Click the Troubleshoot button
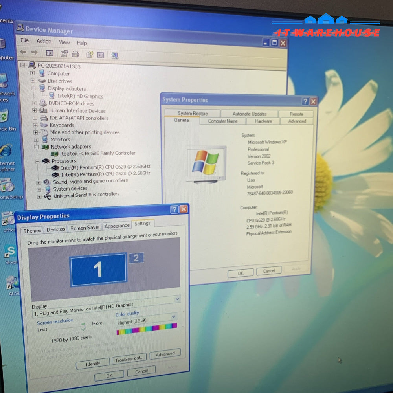393x393 pixels. point(129,359)
